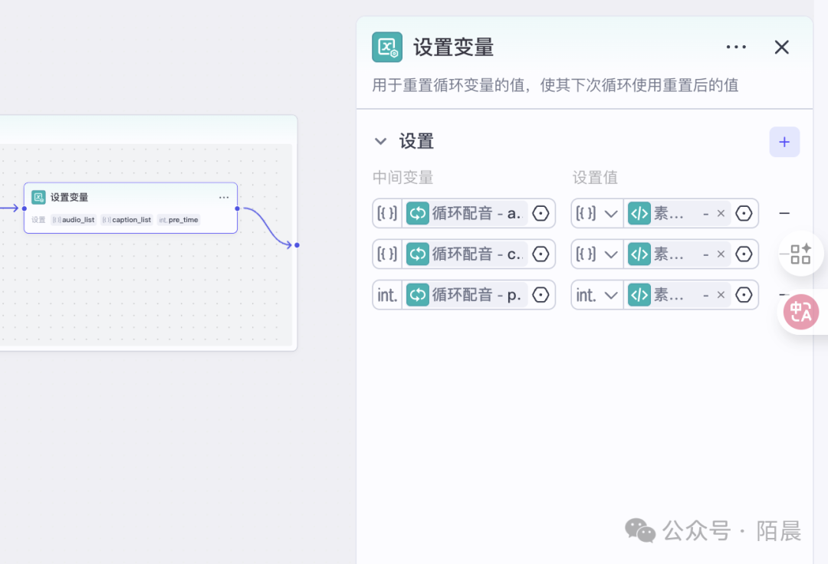Collapse the 设置 section
This screenshot has height=564, width=828.
click(380, 141)
